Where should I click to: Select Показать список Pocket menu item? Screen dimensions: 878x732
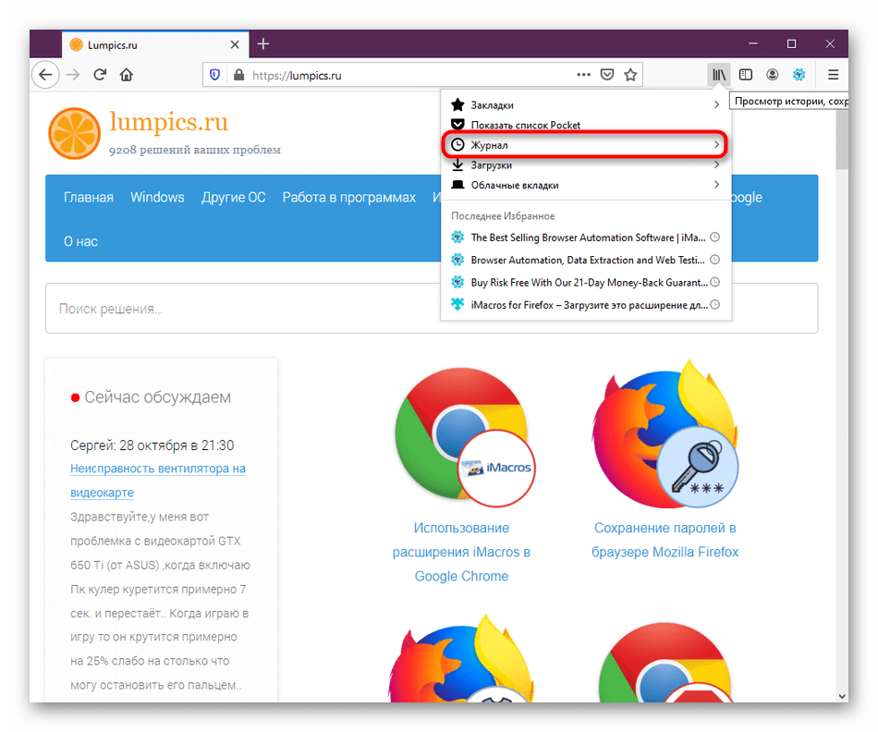[x=525, y=125]
